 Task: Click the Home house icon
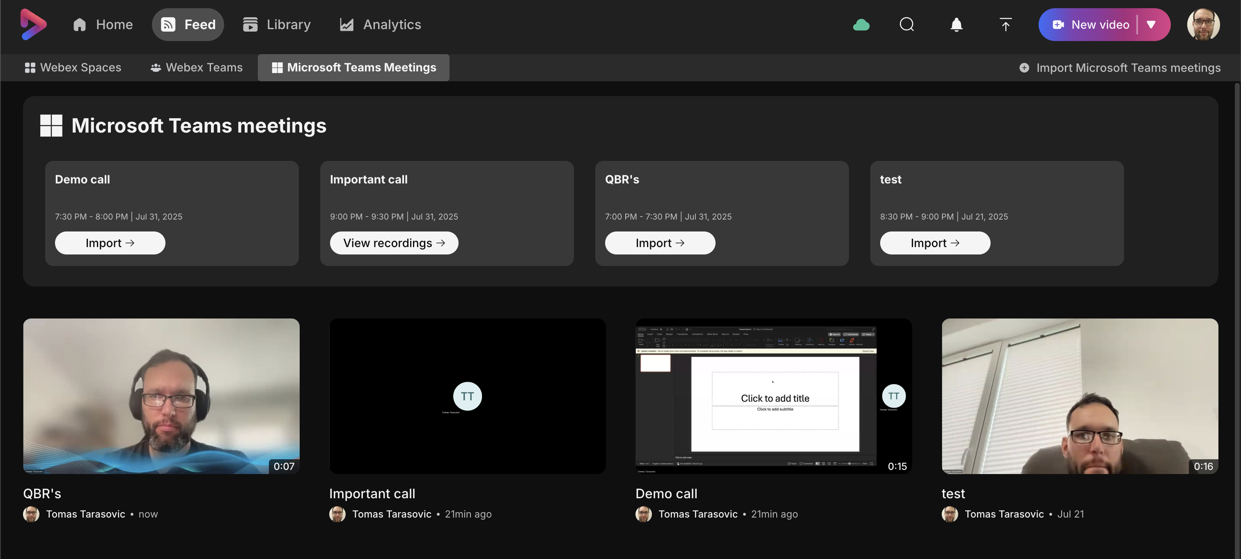click(80, 25)
